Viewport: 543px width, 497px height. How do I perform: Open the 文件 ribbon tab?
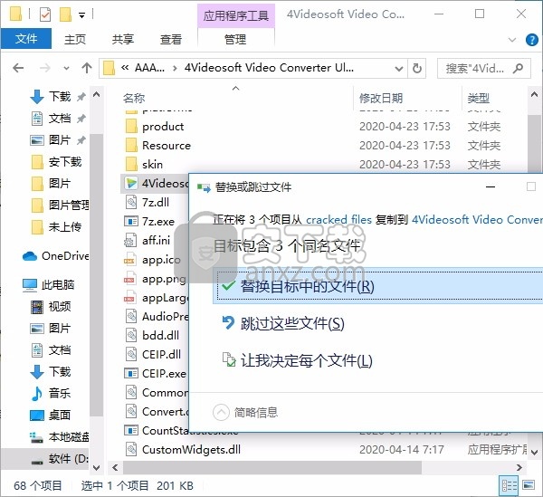coord(26,38)
